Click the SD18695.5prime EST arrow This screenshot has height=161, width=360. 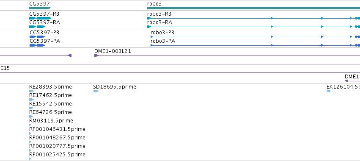(x=96, y=91)
